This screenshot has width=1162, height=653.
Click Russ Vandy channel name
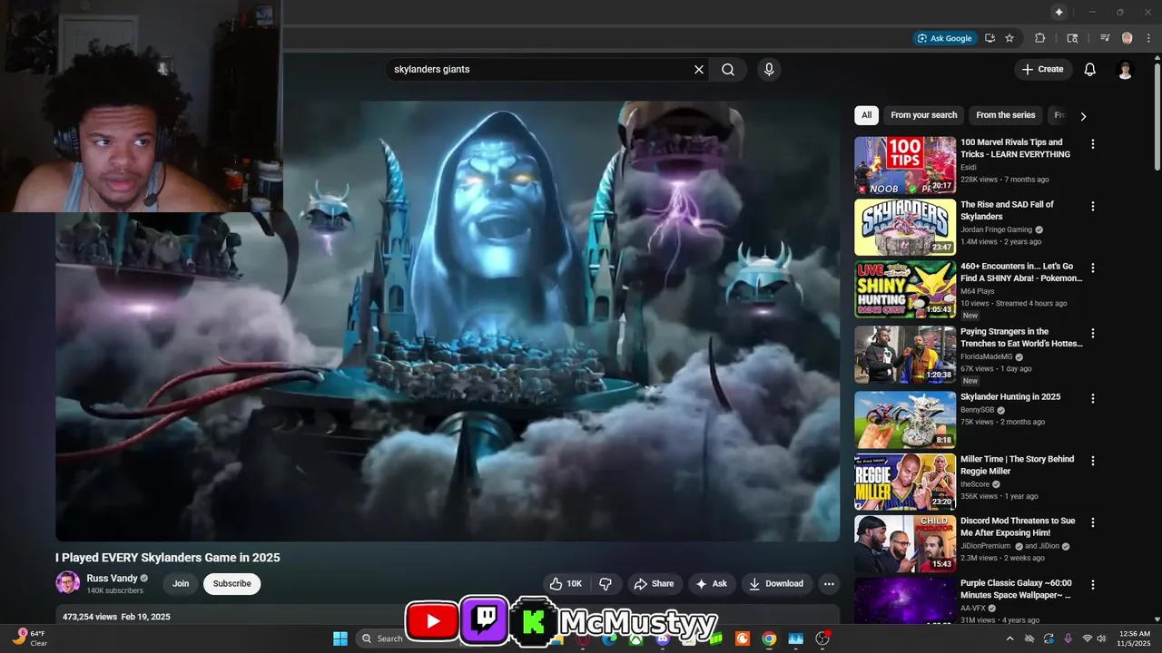112,578
